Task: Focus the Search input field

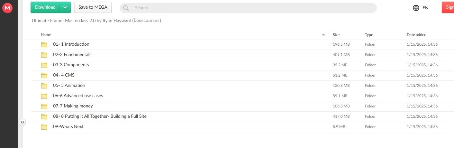Action: point(248,8)
